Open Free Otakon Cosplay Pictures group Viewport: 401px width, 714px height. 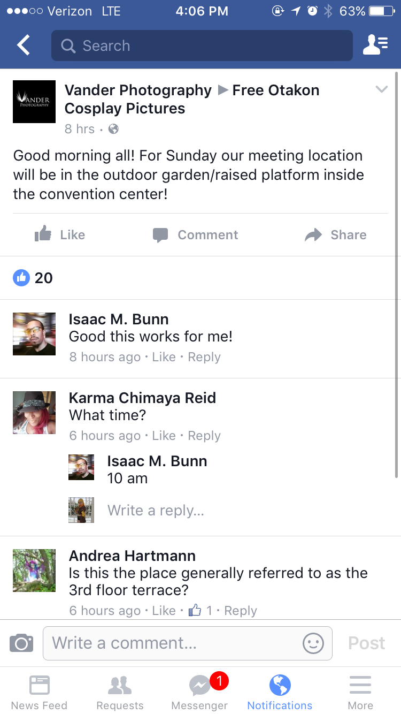click(x=192, y=99)
